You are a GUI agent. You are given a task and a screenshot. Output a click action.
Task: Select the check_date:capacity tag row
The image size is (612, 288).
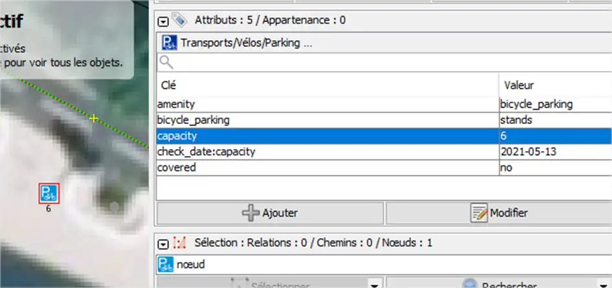click(327, 152)
